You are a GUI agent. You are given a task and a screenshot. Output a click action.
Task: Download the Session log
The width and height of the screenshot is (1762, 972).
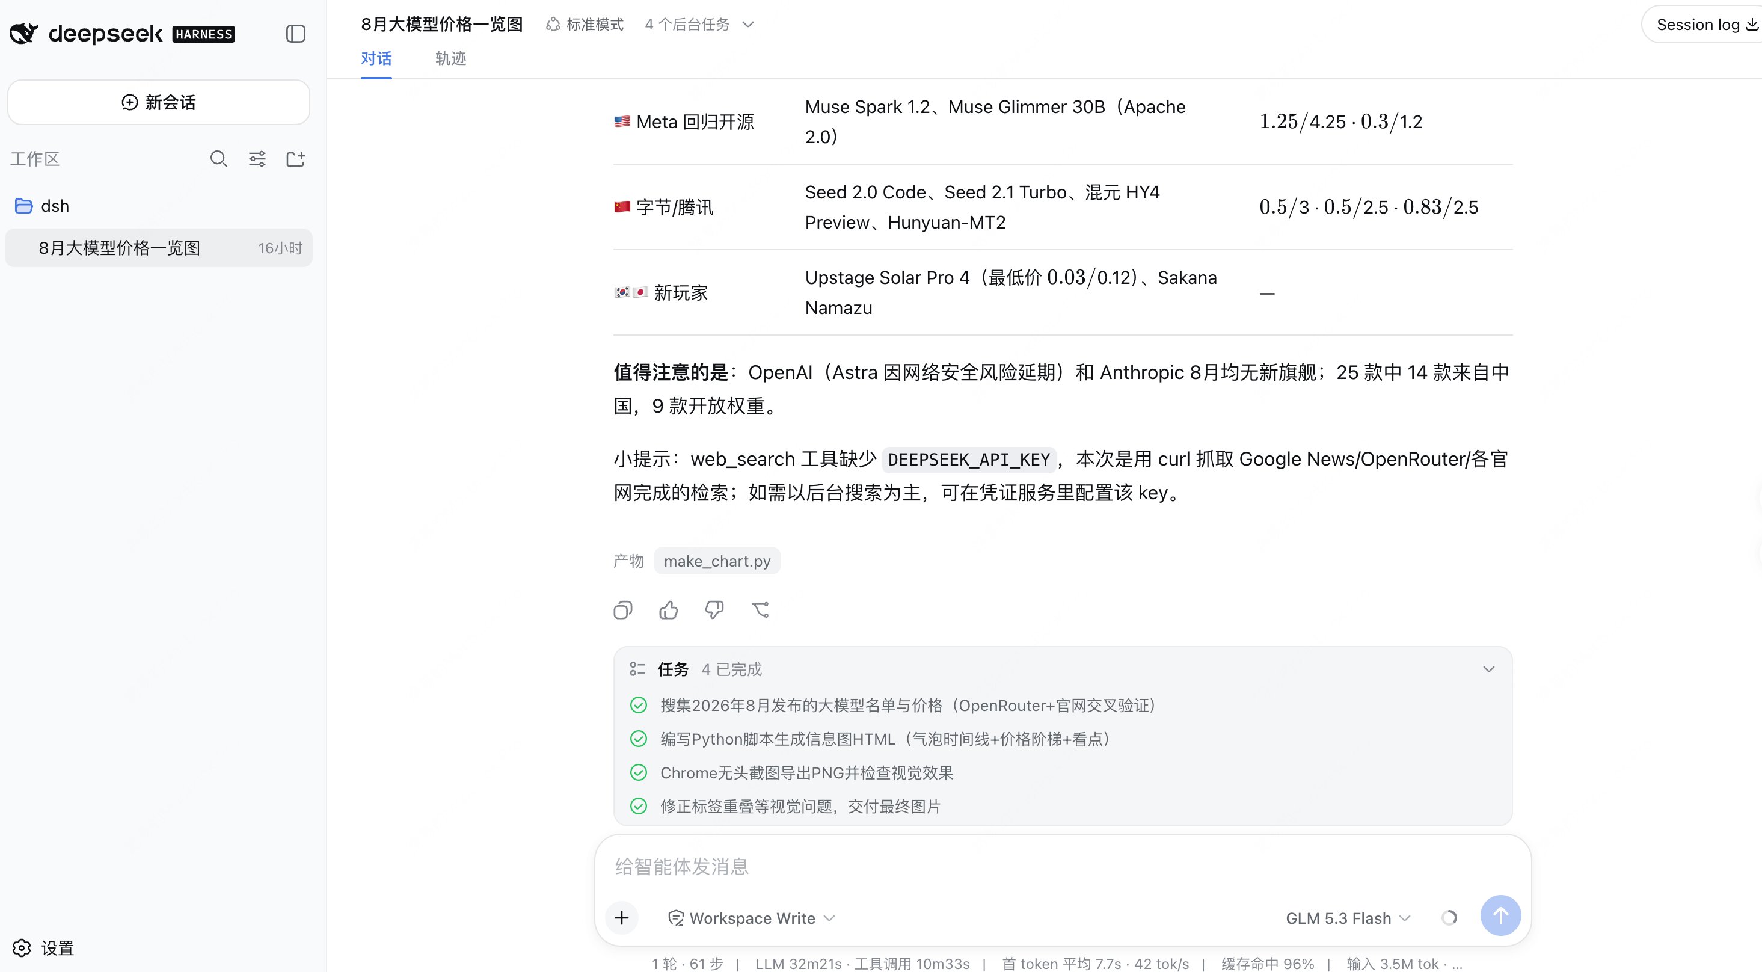pyautogui.click(x=1707, y=25)
